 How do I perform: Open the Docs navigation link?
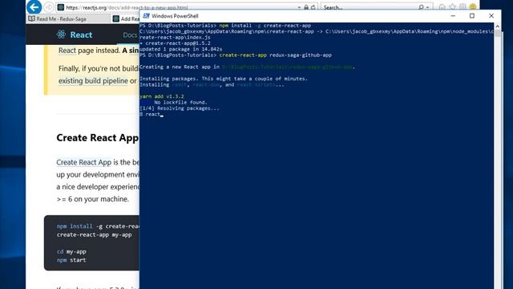click(130, 35)
